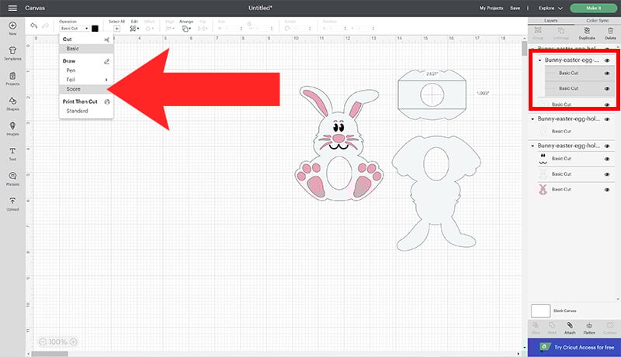Viewport: 621px width, 357px height.
Task: Click the UnGroup icon
Action: (x=561, y=30)
